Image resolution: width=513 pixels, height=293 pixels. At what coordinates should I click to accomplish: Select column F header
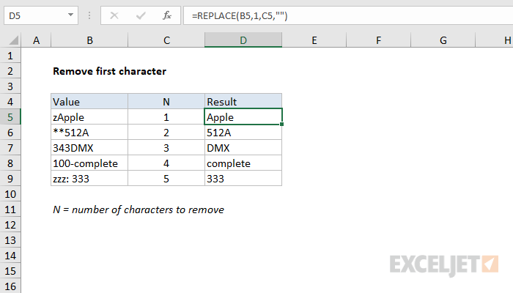[378, 40]
